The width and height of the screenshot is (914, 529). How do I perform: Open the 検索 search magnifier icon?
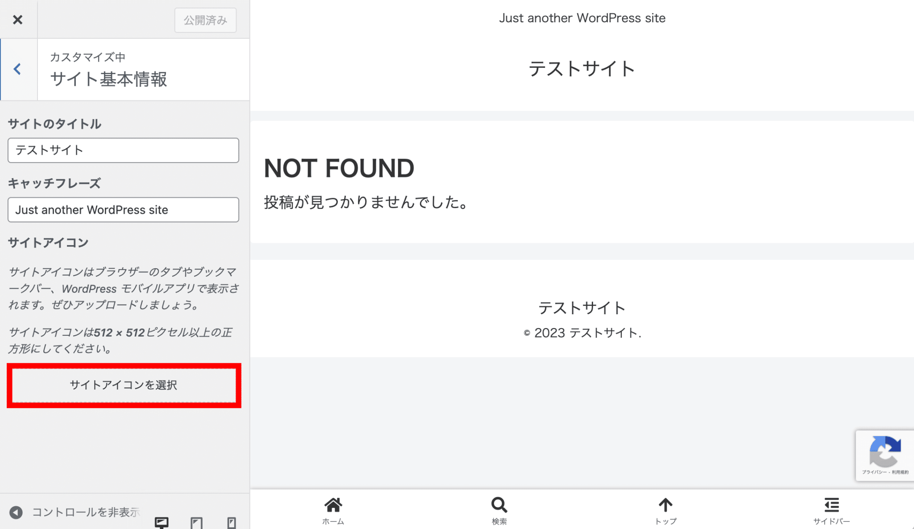[499, 506]
